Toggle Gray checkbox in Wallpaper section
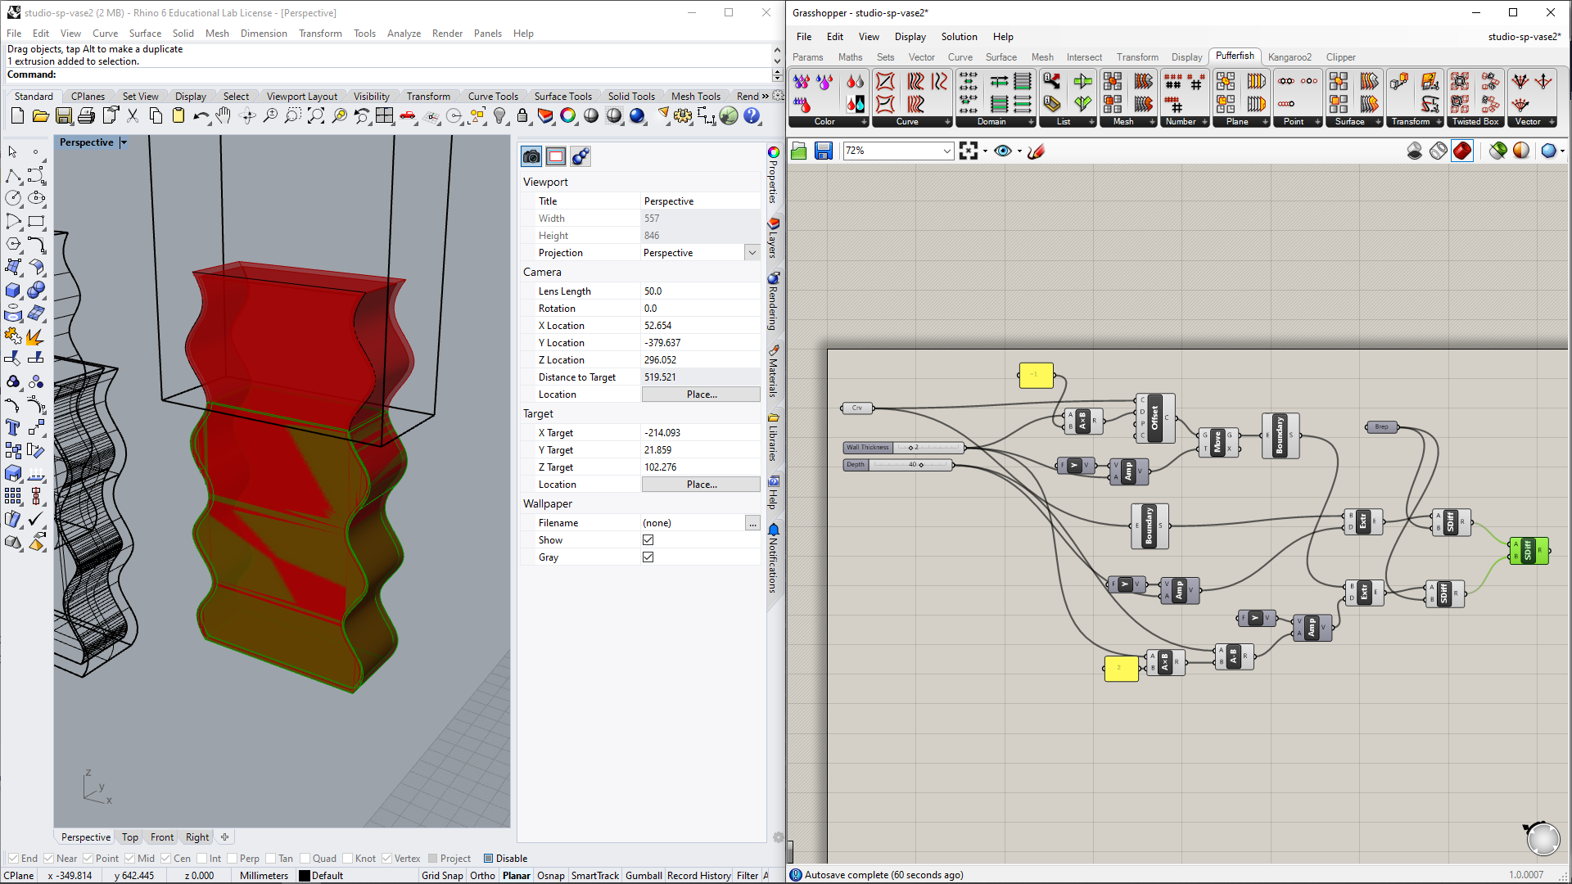Viewport: 1572px width, 884px height. 649,556
